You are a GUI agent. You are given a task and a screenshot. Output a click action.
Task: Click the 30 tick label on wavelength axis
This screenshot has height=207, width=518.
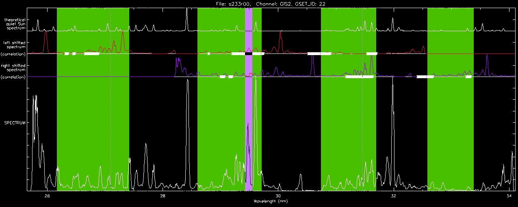point(278,196)
